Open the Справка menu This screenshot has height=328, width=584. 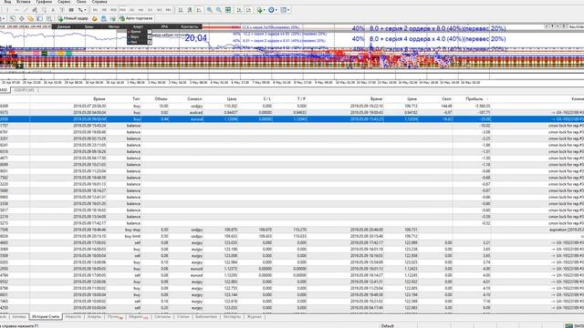(99, 2)
